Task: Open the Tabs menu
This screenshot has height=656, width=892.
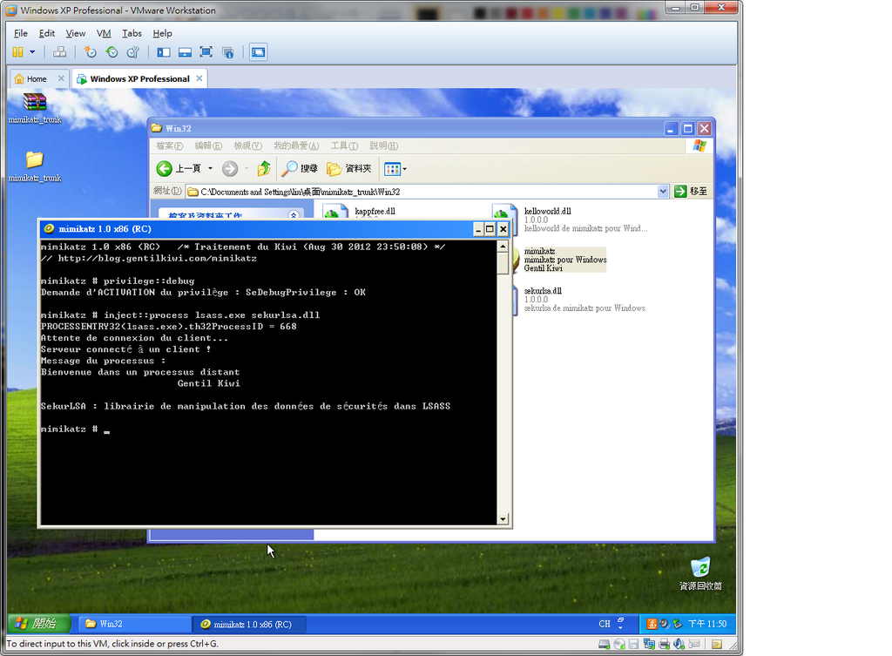Action: (132, 33)
